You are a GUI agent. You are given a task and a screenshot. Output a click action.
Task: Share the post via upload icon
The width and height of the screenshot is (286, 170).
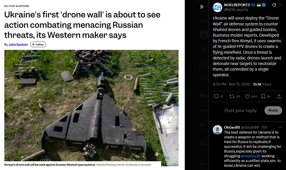279,96
